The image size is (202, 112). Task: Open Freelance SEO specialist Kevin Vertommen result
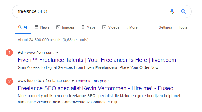(95, 88)
